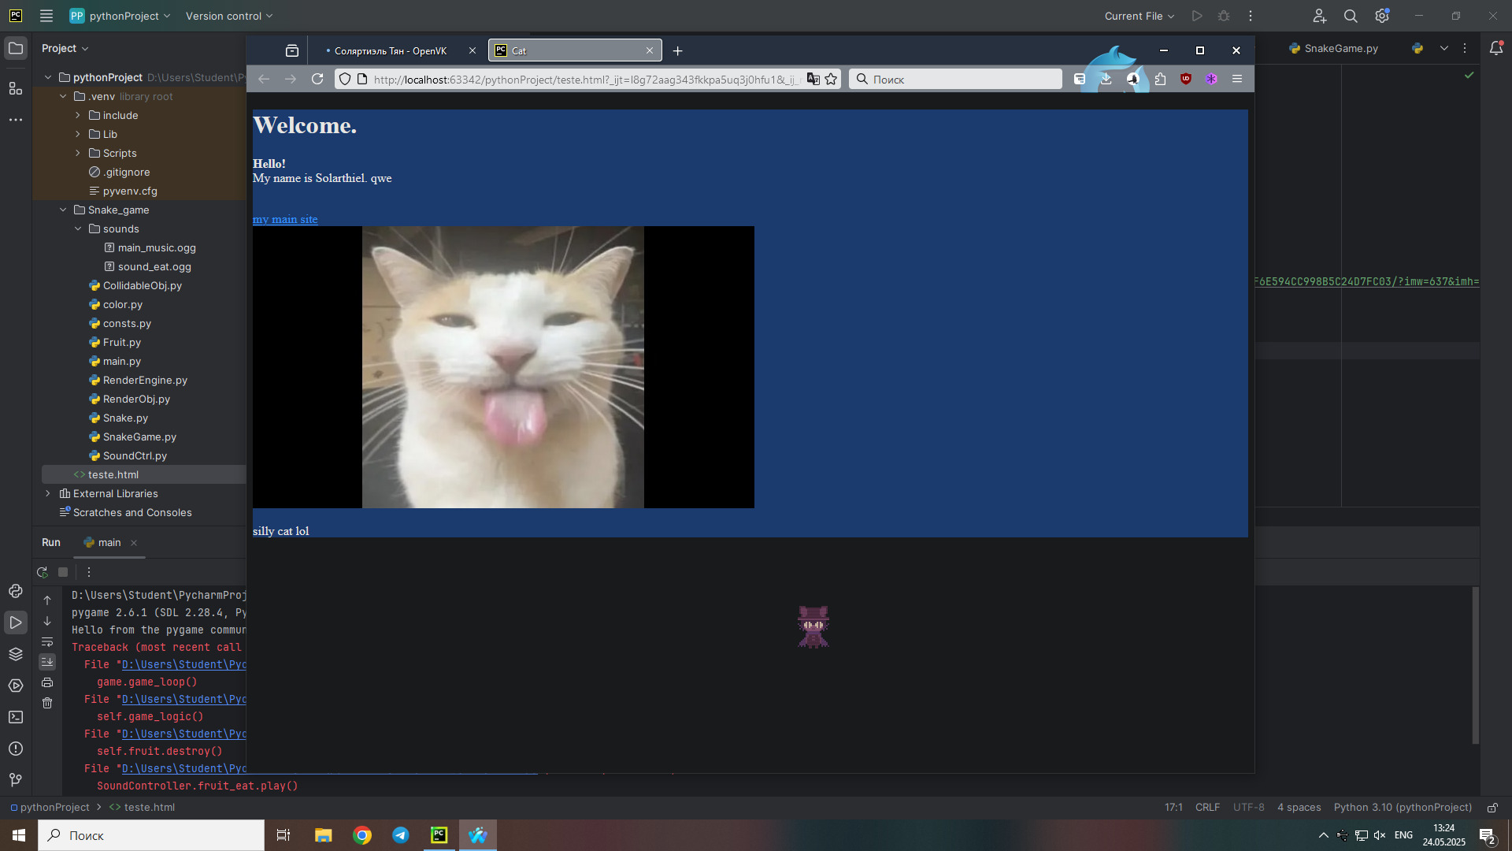
Task: Open the Problems tool window
Action: pos(16,749)
